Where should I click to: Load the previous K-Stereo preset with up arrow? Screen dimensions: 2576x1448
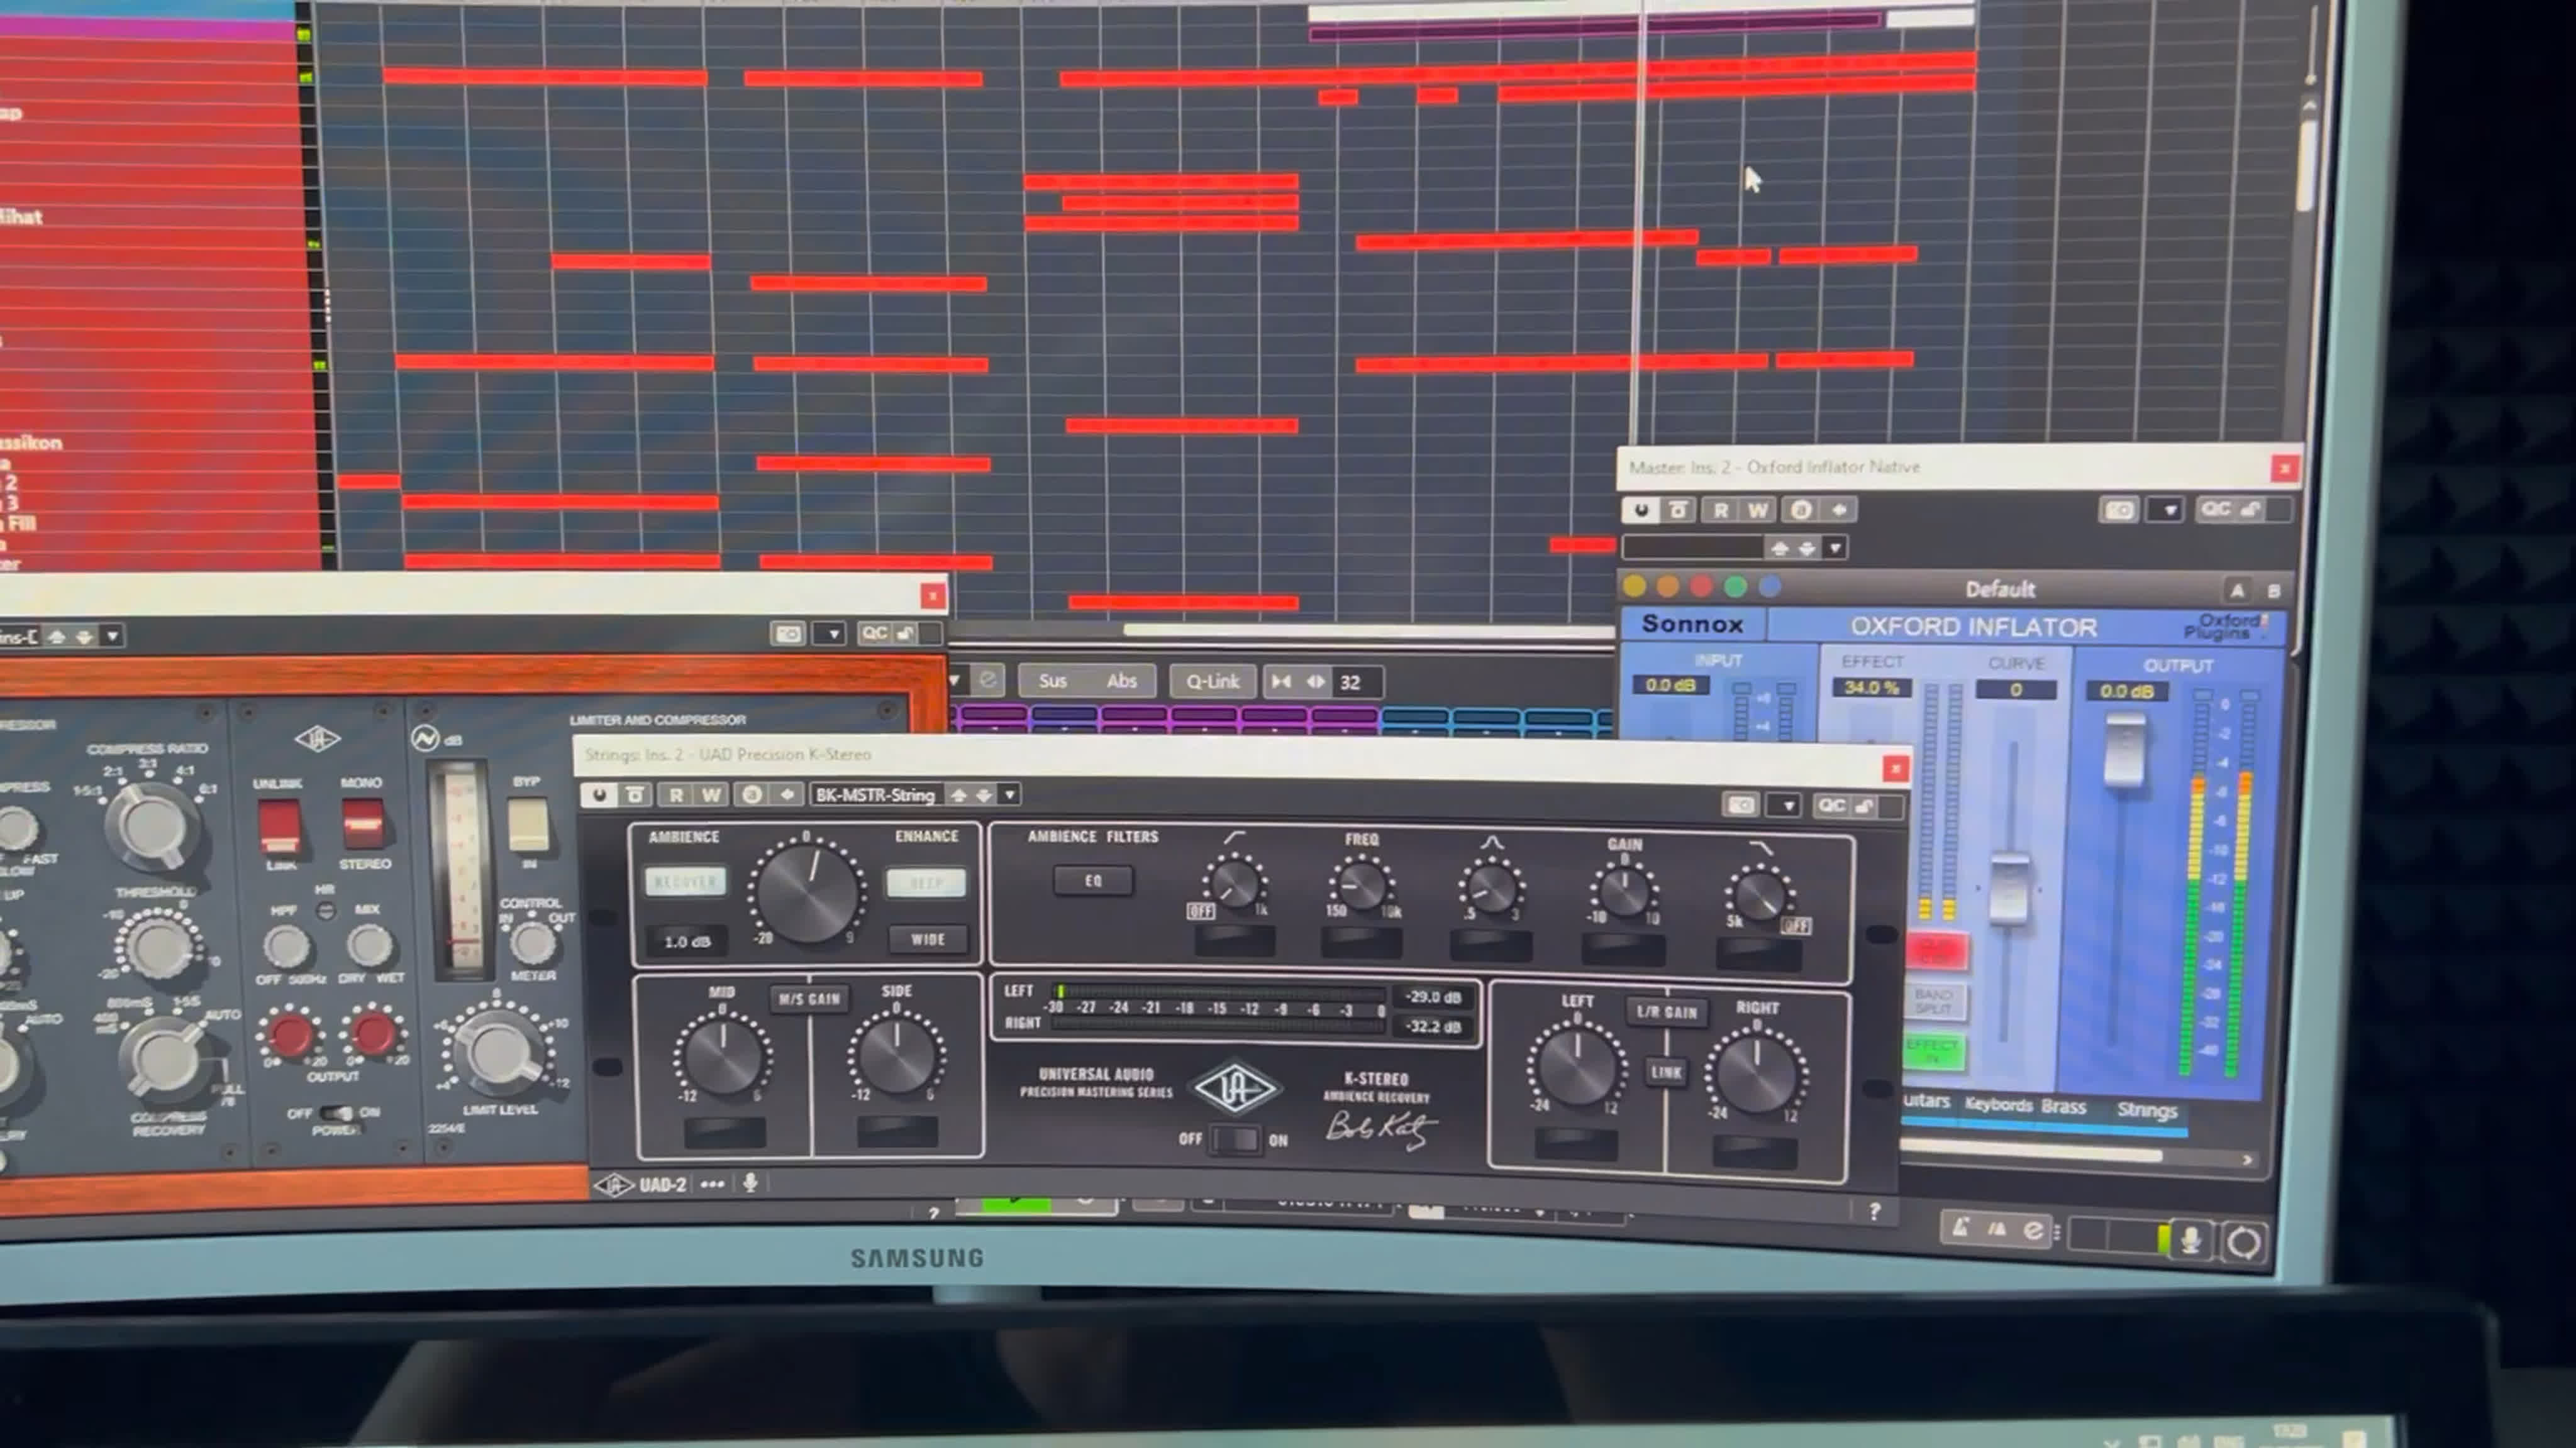pos(958,796)
